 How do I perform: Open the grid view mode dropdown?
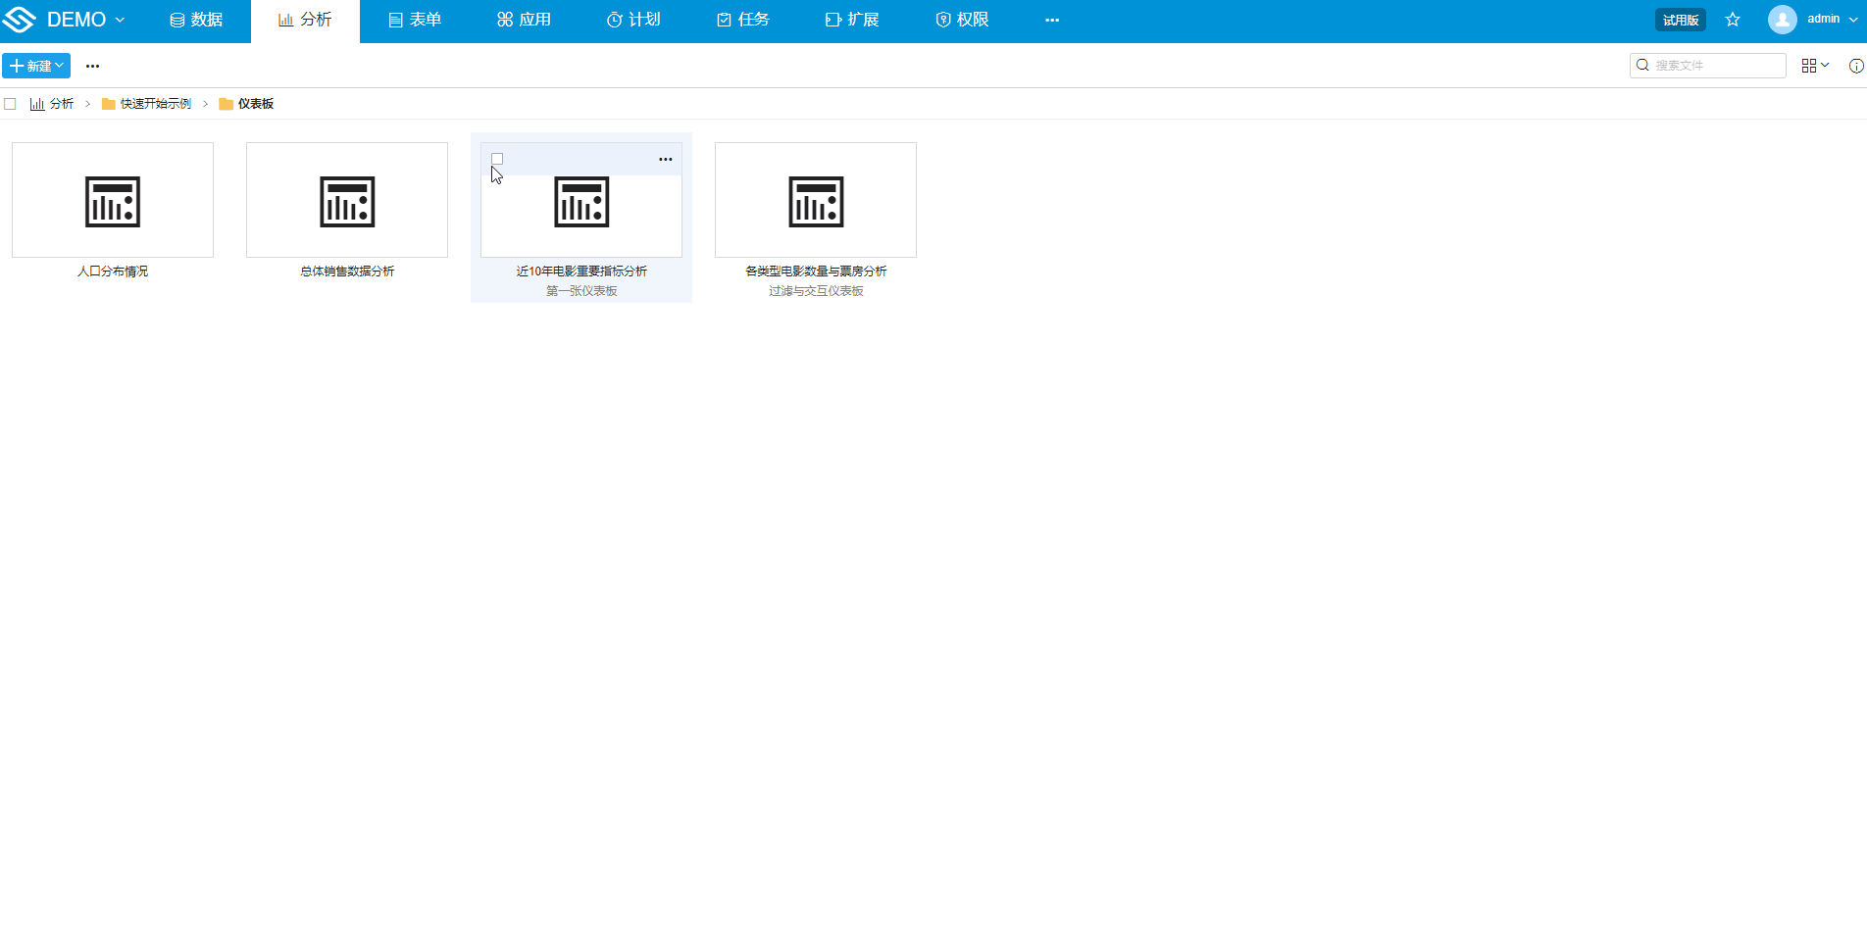point(1814,66)
